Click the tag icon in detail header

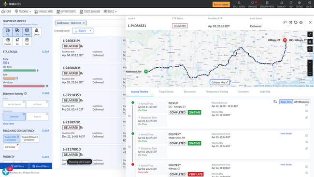pos(296,22)
